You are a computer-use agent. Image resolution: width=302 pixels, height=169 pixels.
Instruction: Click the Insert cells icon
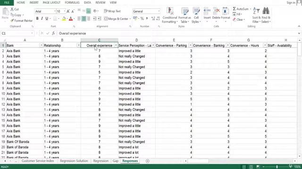pyautogui.click(x=207, y=11)
